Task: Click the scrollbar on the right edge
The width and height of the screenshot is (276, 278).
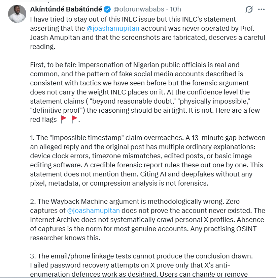Action: tap(274, 135)
